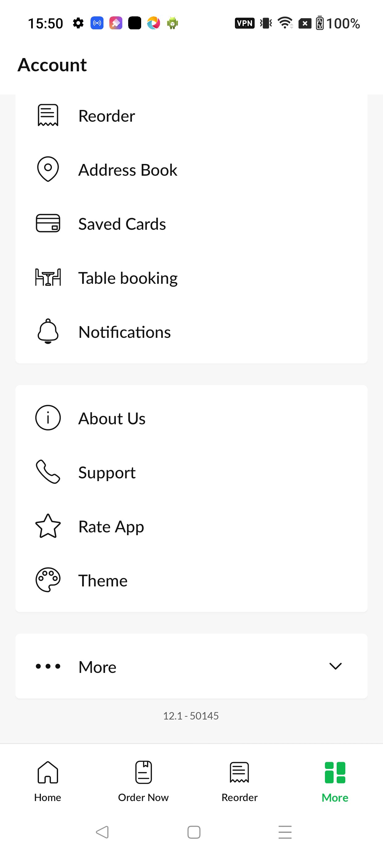Viewport: 383px width, 856px height.
Task: Tap the Table booking chairs icon
Action: point(48,277)
